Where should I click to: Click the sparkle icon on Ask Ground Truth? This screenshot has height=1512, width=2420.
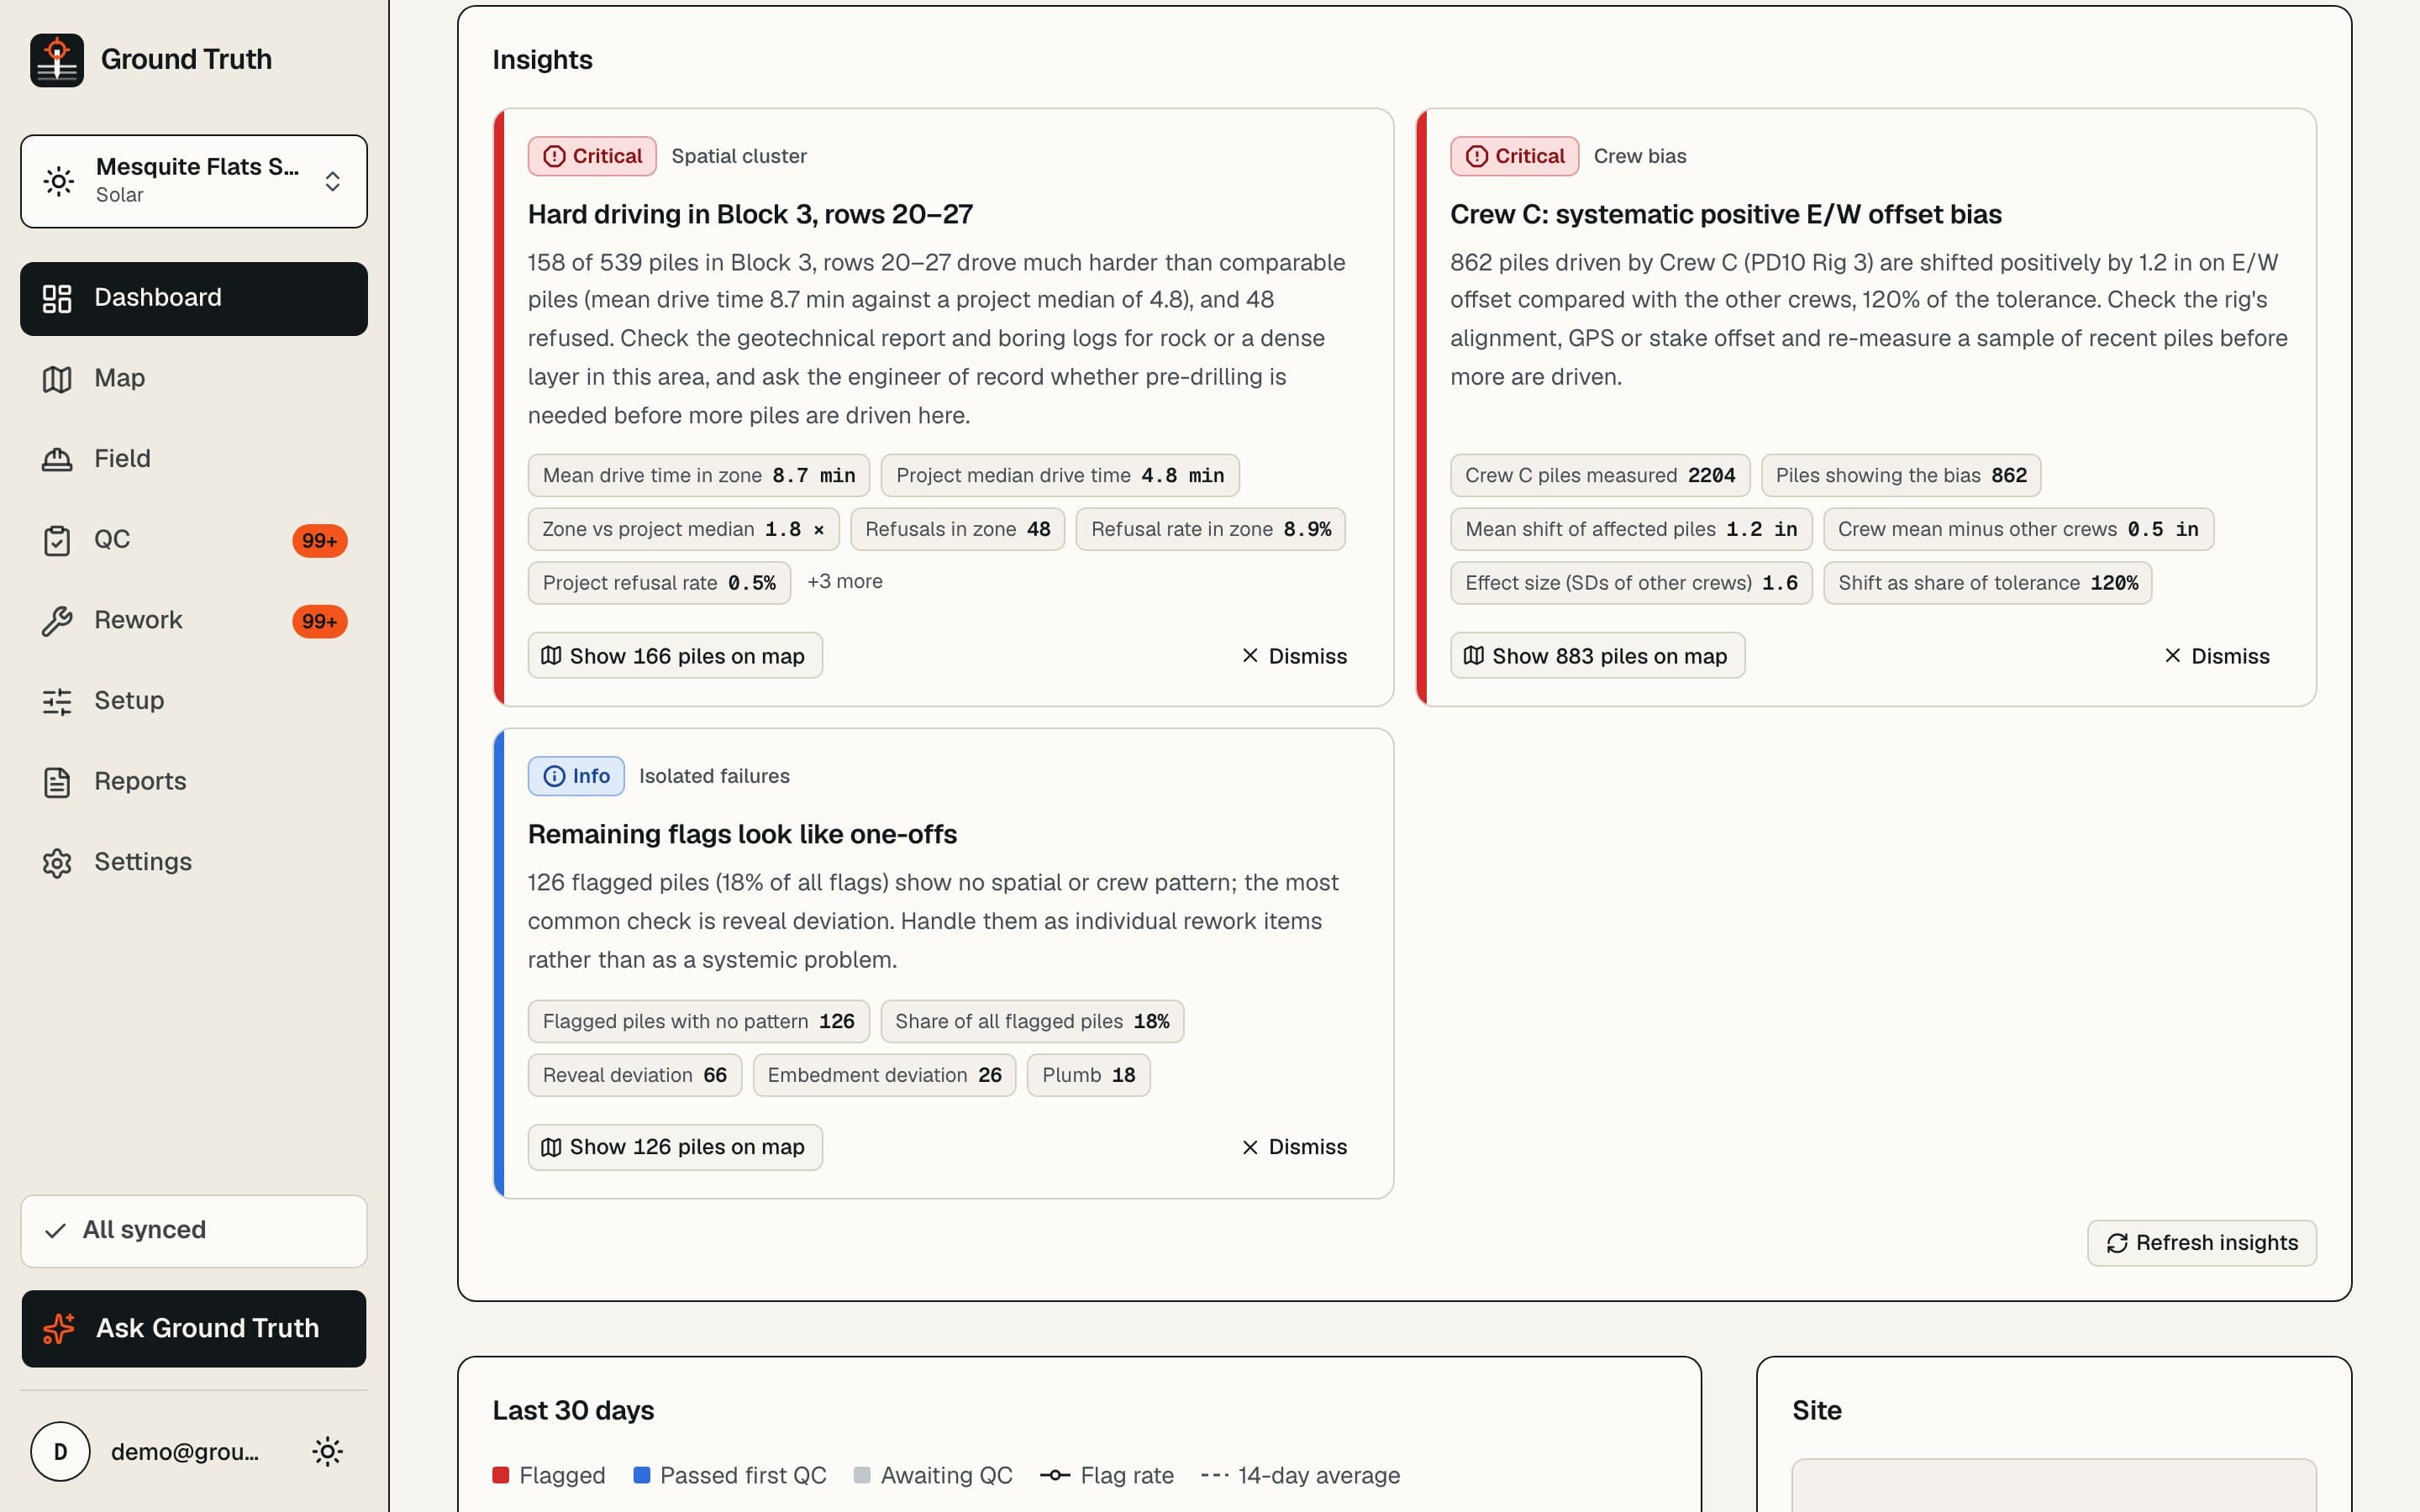pos(59,1328)
